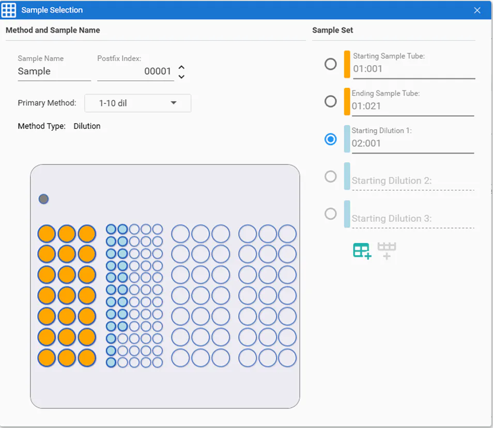The height and width of the screenshot is (428, 493).
Task: Click the Sample Name input field
Action: 54,72
